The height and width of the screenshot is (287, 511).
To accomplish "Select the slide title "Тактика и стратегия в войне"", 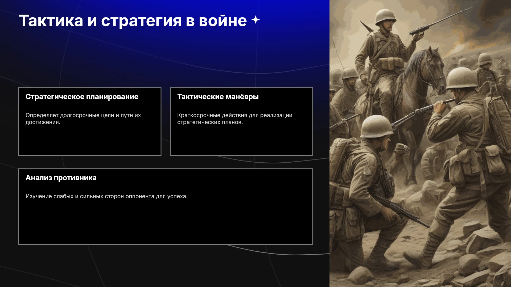I will (x=133, y=20).
